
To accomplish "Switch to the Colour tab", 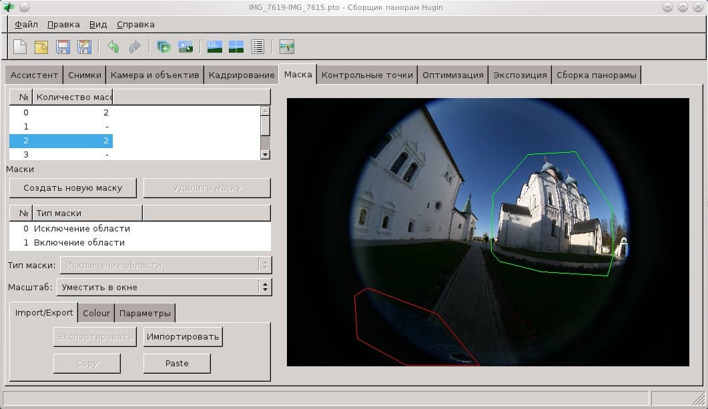I will click(96, 313).
